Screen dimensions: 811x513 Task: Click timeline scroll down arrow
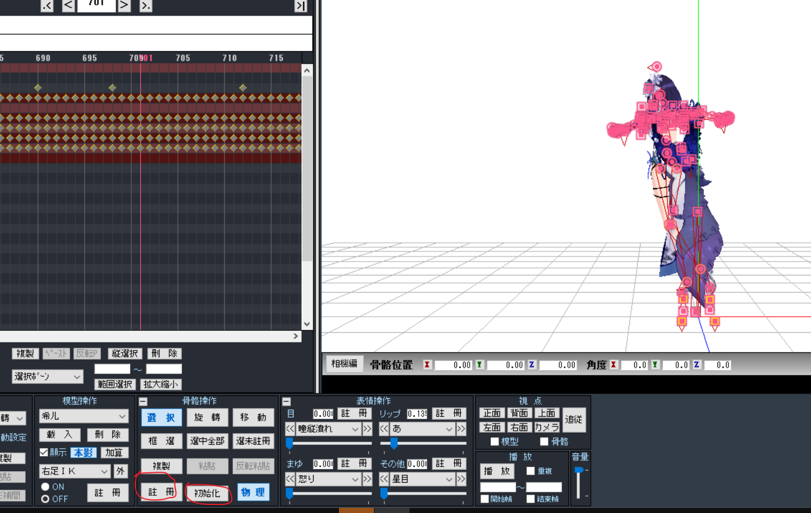click(x=307, y=324)
